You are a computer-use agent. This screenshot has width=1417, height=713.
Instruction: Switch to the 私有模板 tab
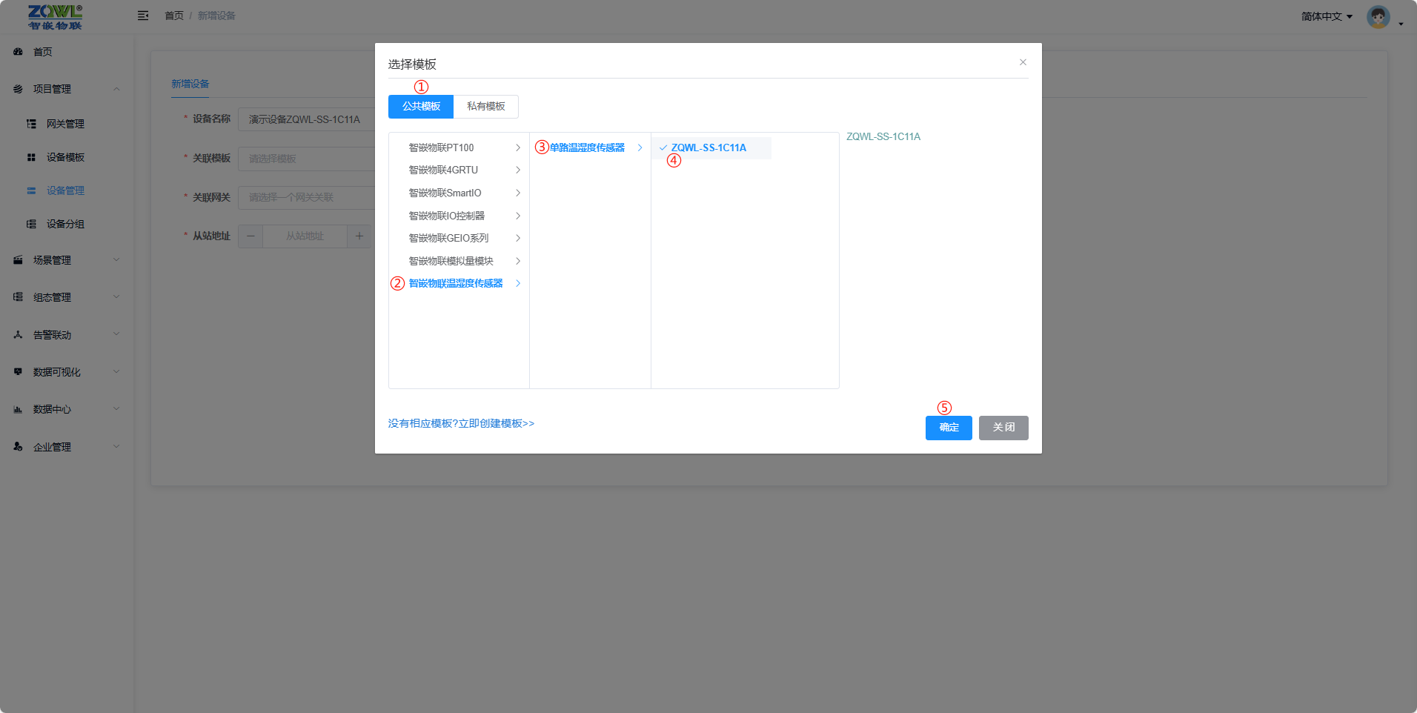pos(485,107)
